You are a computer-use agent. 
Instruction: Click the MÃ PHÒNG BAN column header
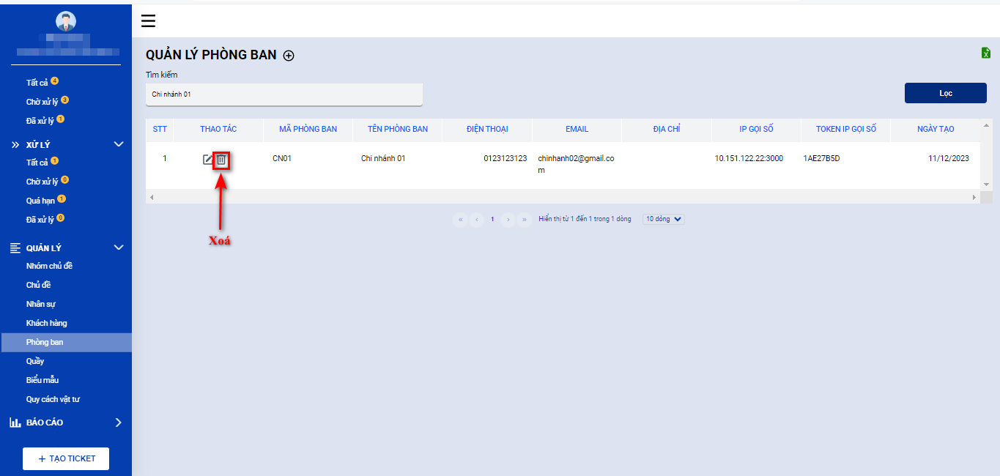308,129
